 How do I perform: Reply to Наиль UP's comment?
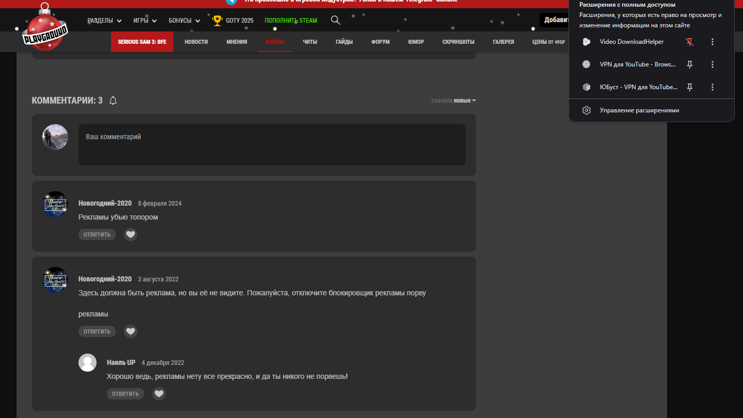[125, 394]
